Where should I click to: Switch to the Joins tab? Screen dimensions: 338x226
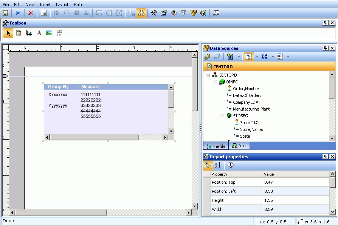[240, 146]
